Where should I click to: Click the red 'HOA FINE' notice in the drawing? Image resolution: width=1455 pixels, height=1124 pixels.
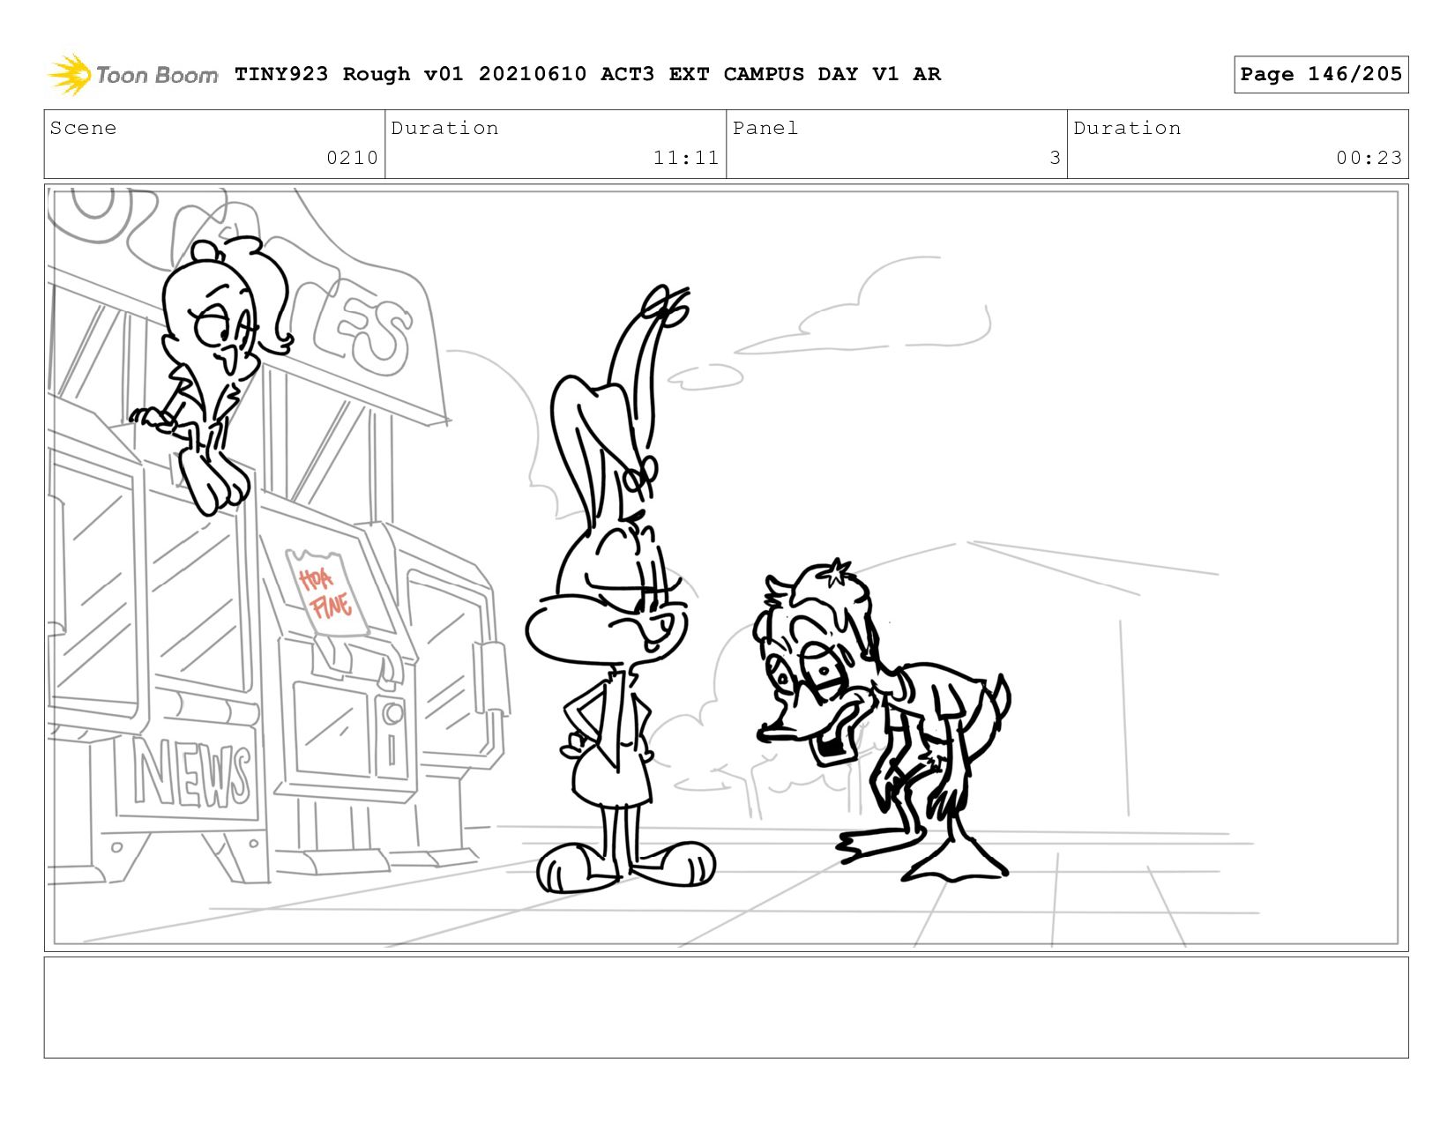click(x=325, y=593)
